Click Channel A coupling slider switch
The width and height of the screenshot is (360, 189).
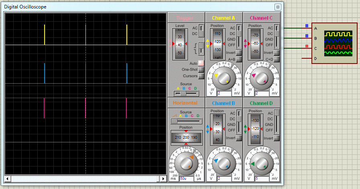point(239,36)
